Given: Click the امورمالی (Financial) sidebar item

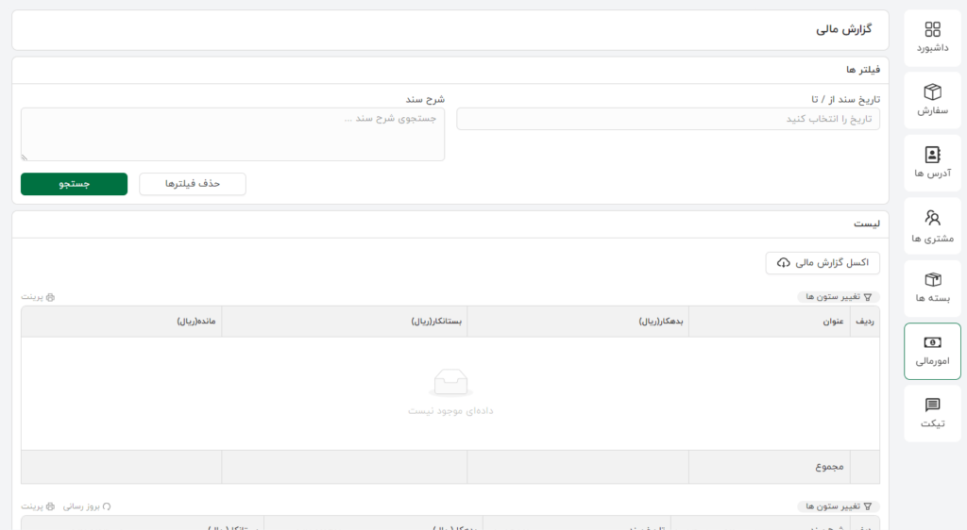Looking at the screenshot, I should (x=932, y=351).
